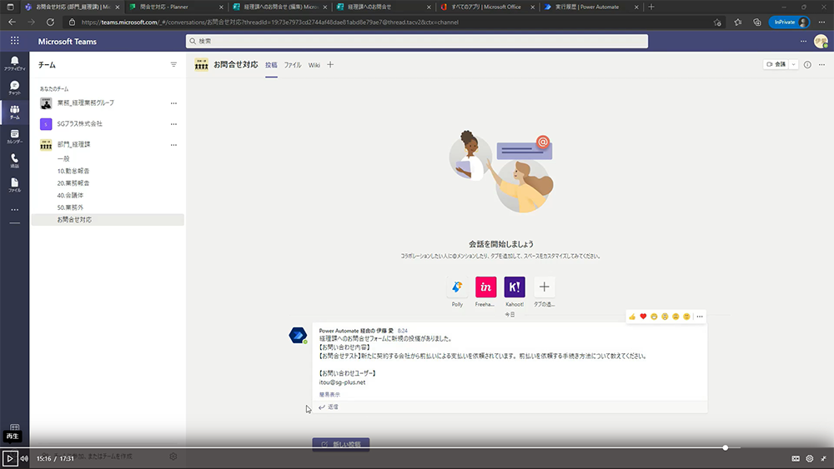Open the Activity feed in Teams sidebar
The width and height of the screenshot is (834, 469).
[14, 63]
